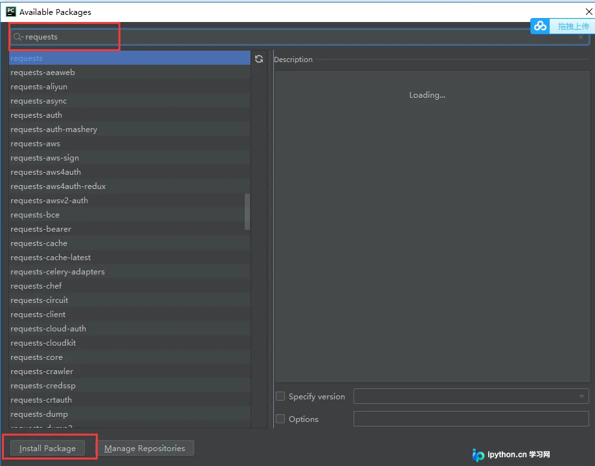Choose requests-credssp from the list
595x466 pixels.
point(129,385)
